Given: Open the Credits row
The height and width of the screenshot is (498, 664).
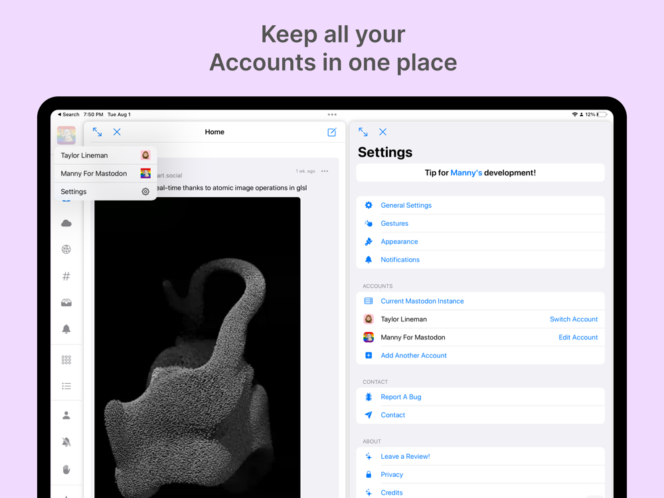Looking at the screenshot, I should [480, 493].
